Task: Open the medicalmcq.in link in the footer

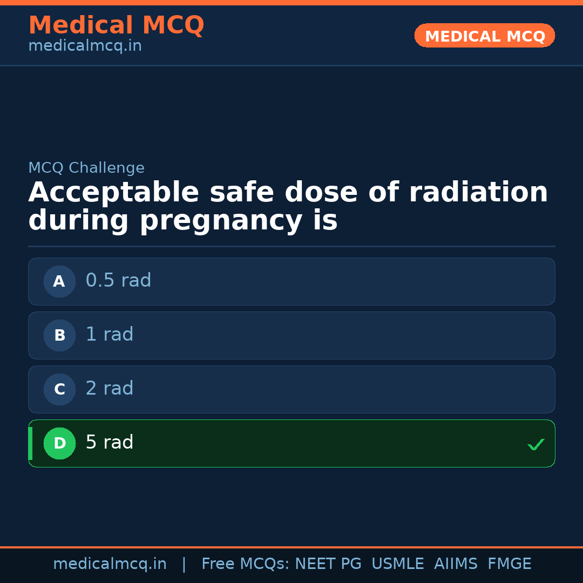Action: pyautogui.click(x=110, y=564)
